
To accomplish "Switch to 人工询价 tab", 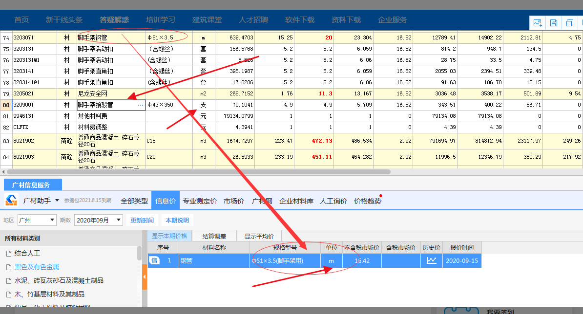I will pyautogui.click(x=333, y=201).
